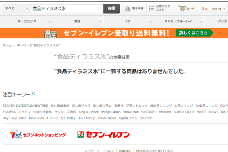Screen dimensions: 228x152
Task: Open the DVDランキング keyword link
Action: pos(206,106)
